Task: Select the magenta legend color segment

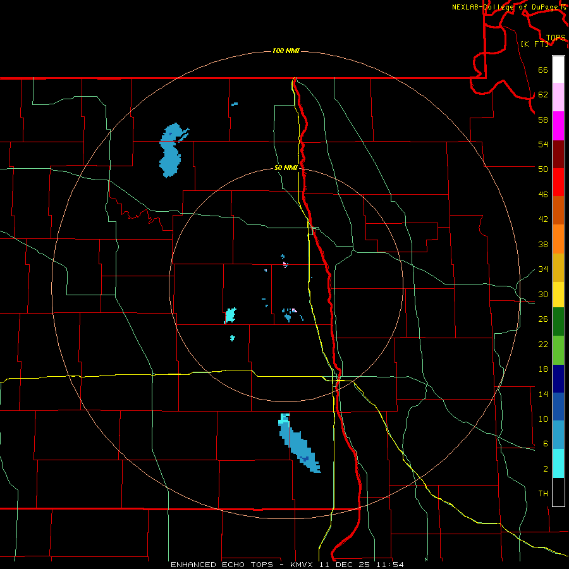Action: tap(558, 126)
